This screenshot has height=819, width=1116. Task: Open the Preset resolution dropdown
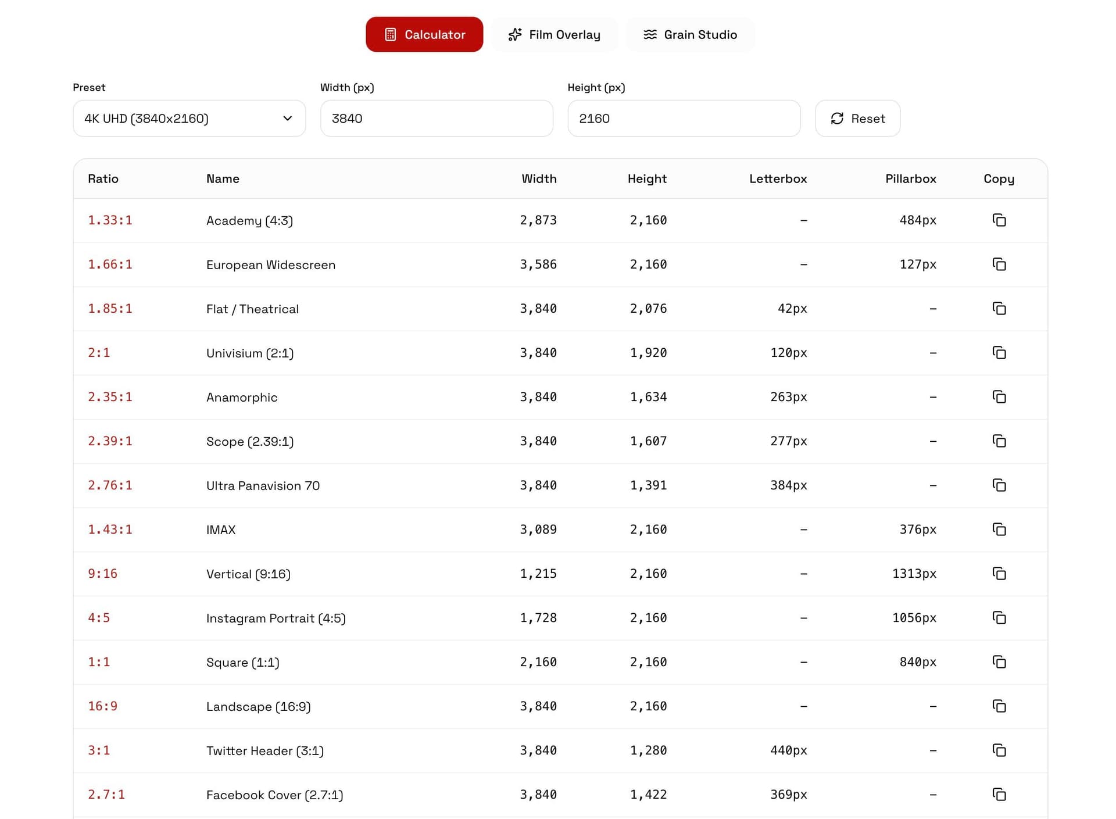pyautogui.click(x=189, y=119)
